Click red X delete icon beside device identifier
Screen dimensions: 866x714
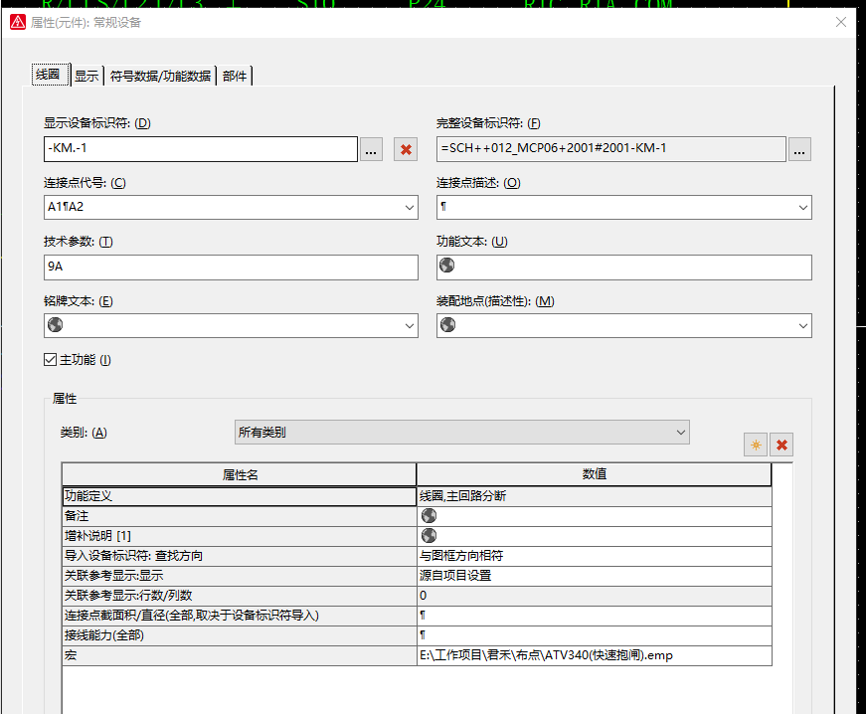[405, 149]
